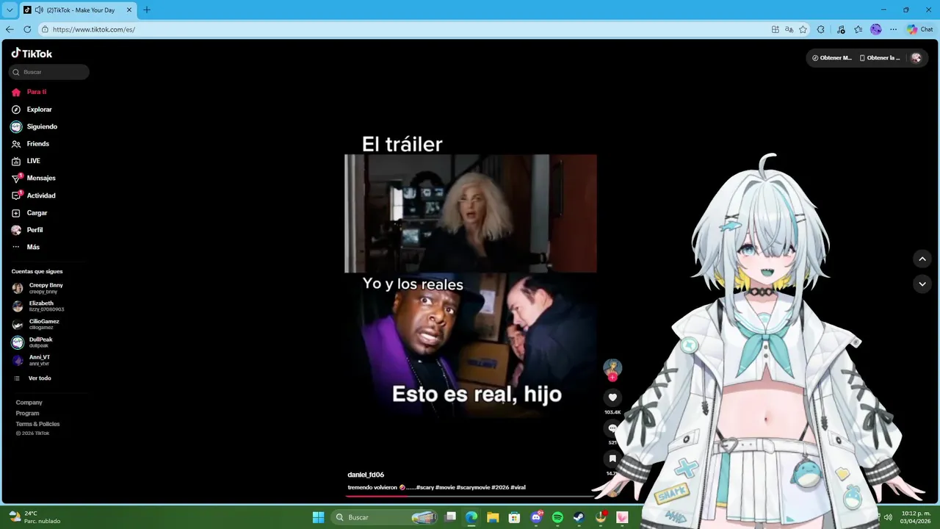
Task: Open the media control music icon
Action: point(839,29)
